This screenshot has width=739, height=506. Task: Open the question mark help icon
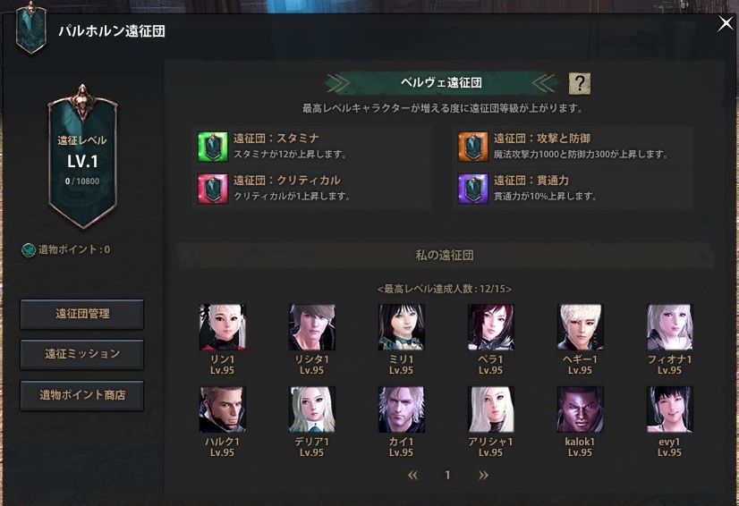(579, 83)
